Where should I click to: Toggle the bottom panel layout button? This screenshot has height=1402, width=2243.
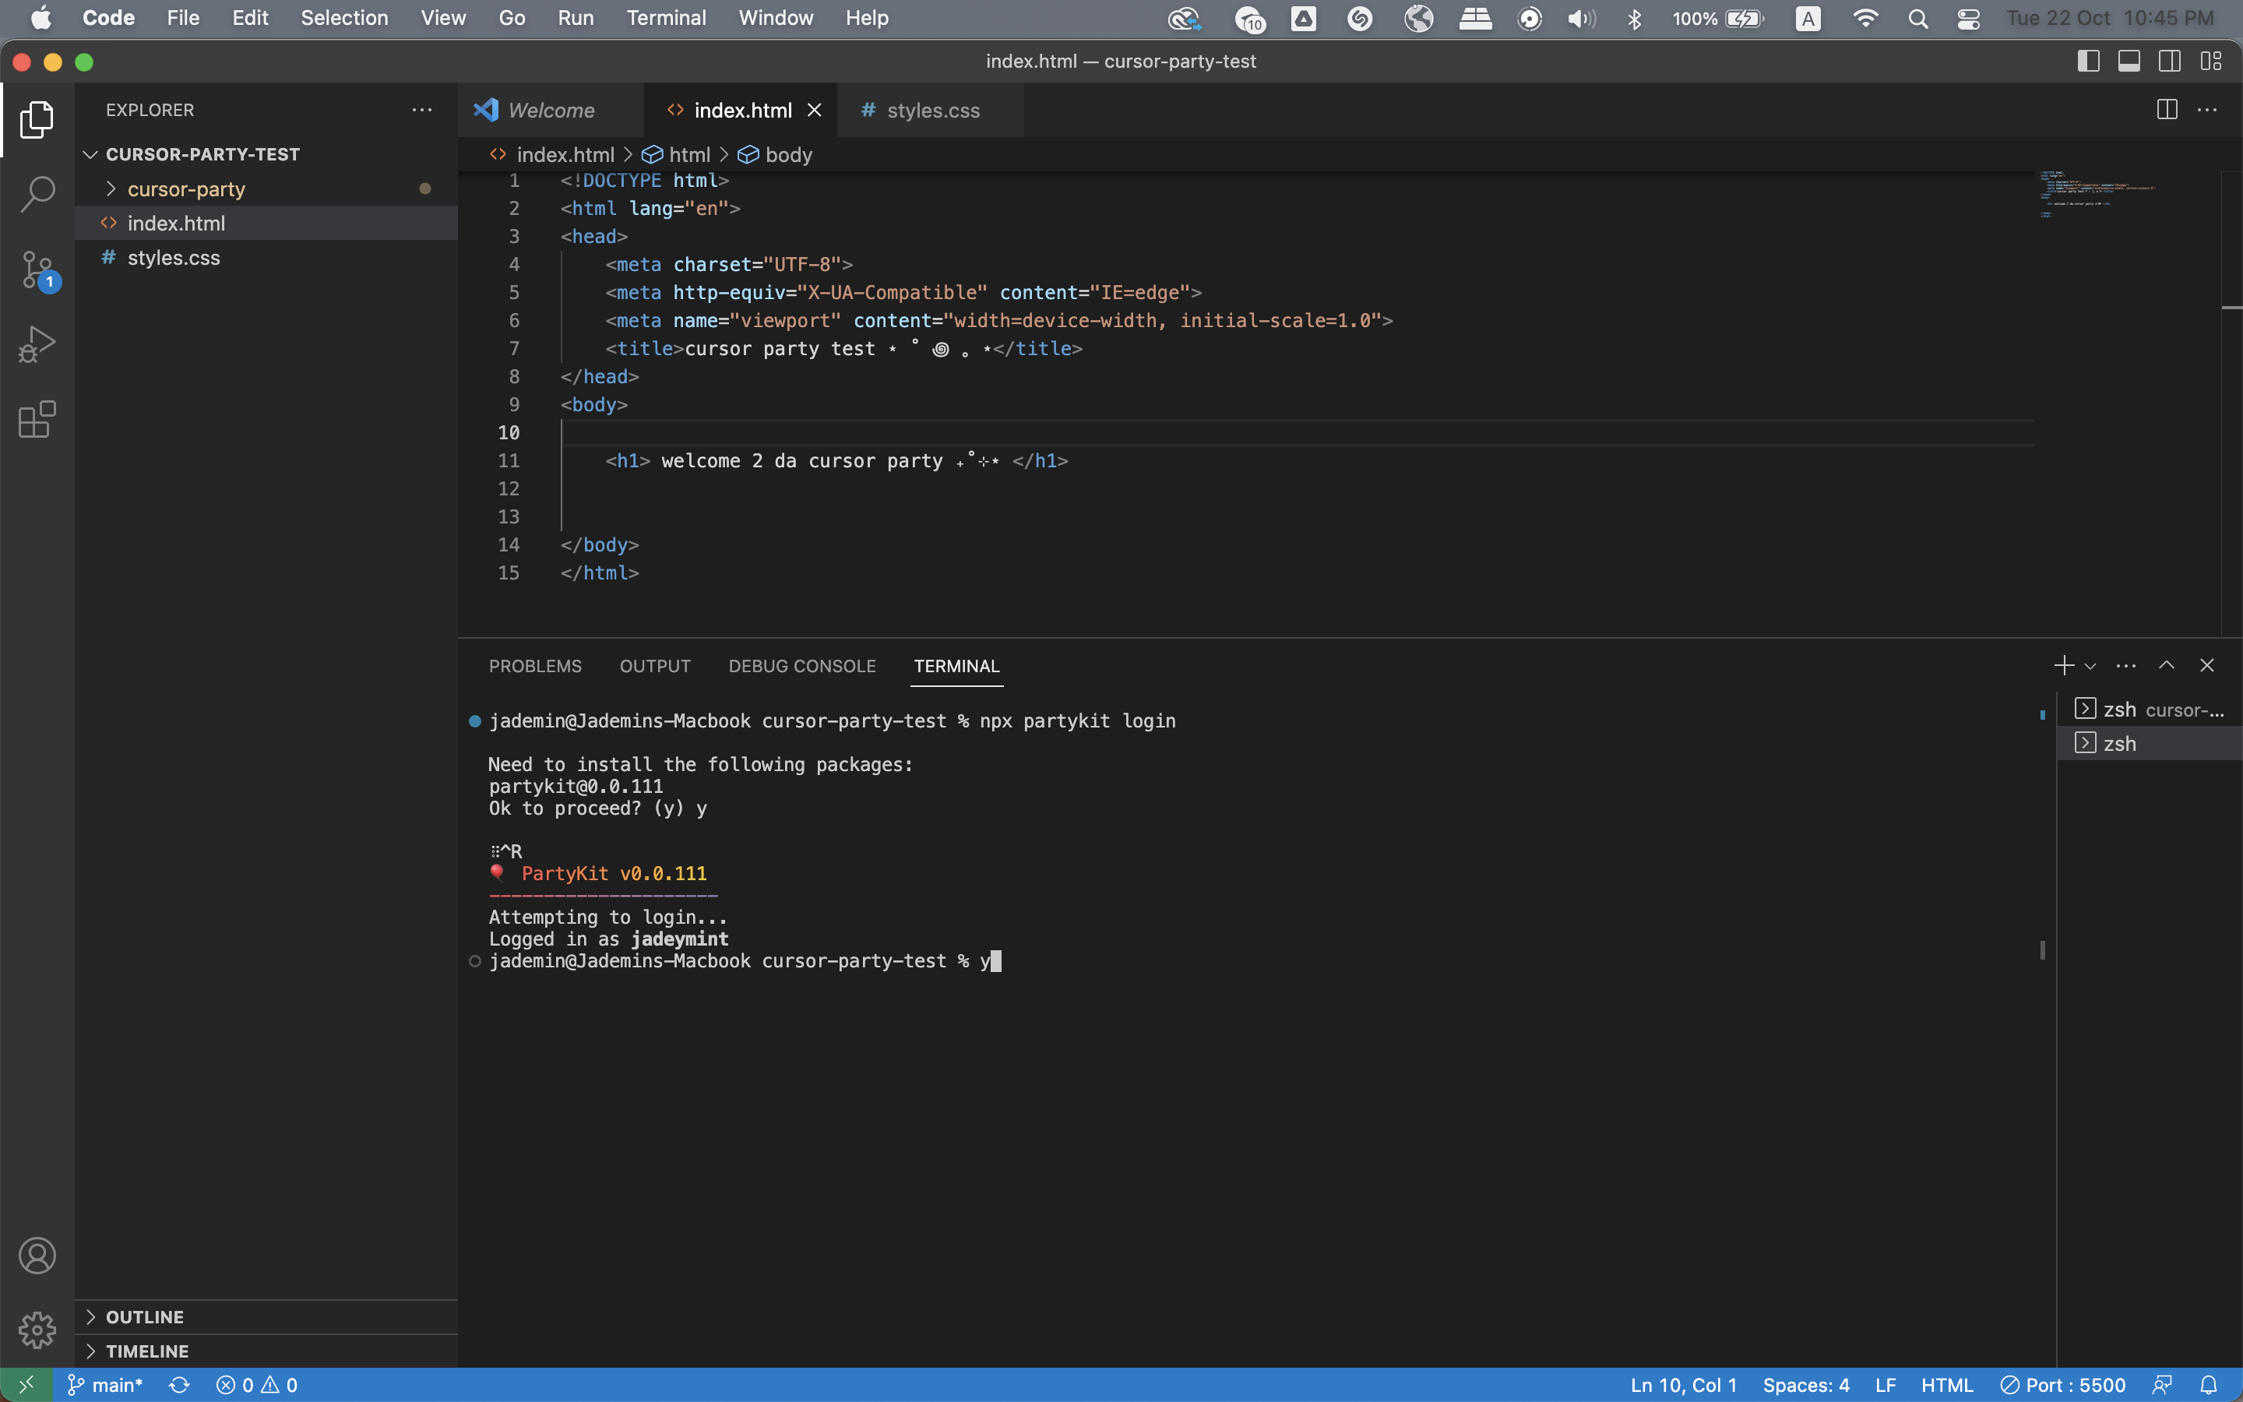[x=2129, y=62]
